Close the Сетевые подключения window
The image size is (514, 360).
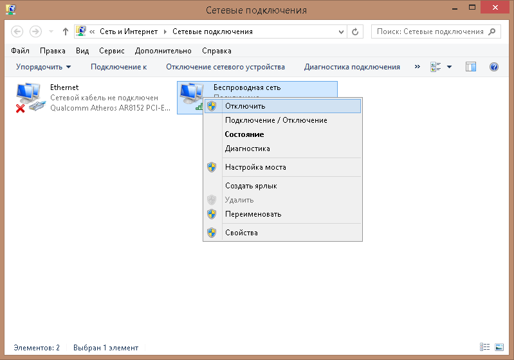point(495,7)
